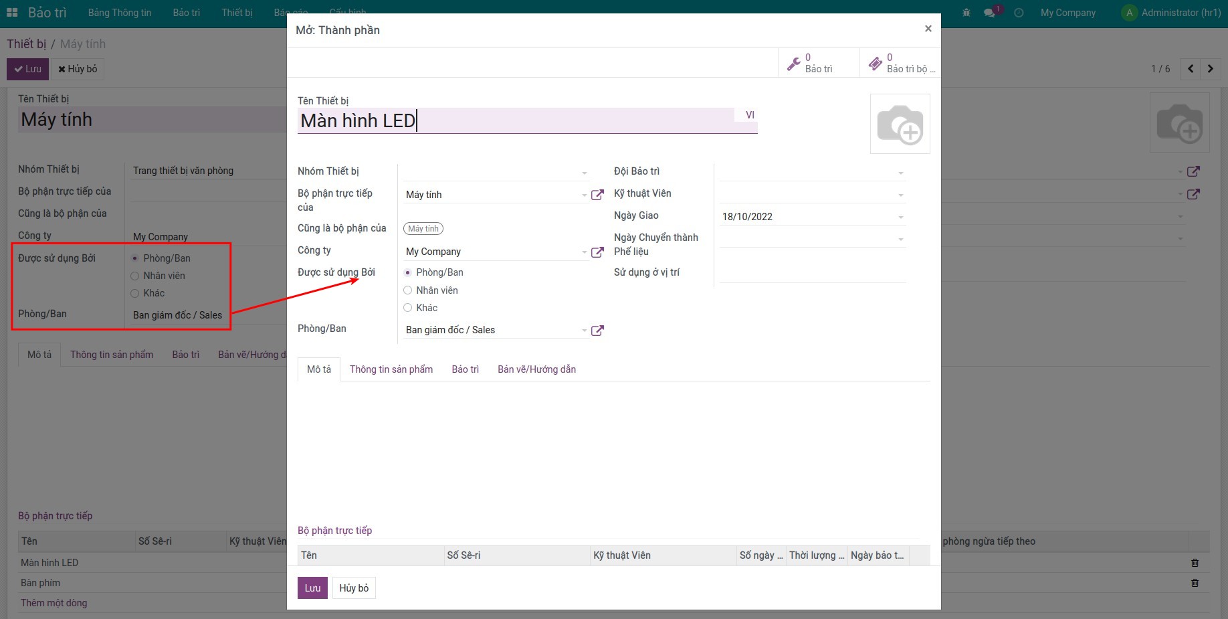Expand the Đội Bảo trì dropdown
The image size is (1228, 619).
tap(900, 173)
